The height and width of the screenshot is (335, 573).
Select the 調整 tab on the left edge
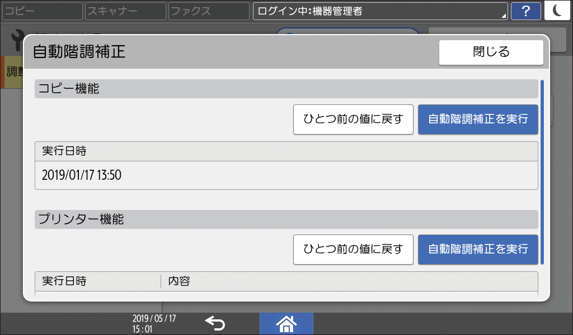pyautogui.click(x=11, y=73)
